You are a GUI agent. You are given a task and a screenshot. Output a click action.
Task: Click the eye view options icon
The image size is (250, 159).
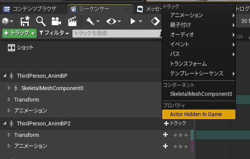(111, 21)
